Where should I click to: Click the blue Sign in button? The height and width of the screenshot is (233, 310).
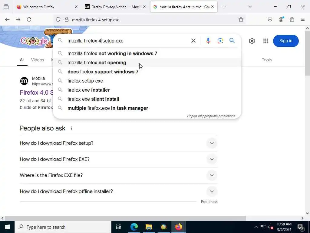(x=286, y=41)
